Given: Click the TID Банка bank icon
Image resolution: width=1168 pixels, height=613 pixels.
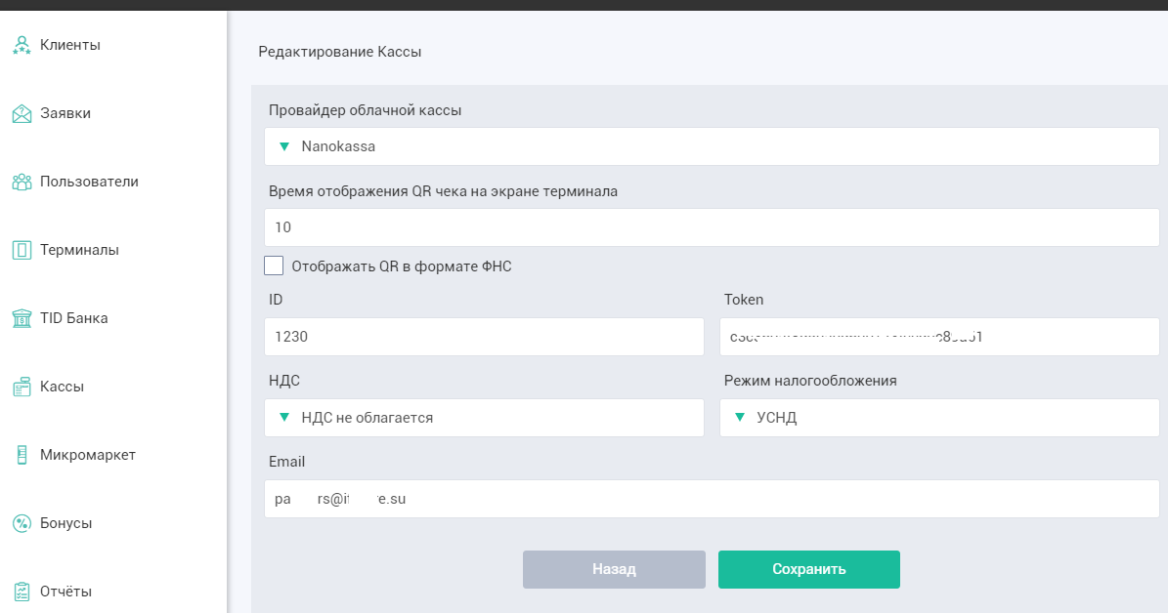Looking at the screenshot, I should click(x=22, y=318).
